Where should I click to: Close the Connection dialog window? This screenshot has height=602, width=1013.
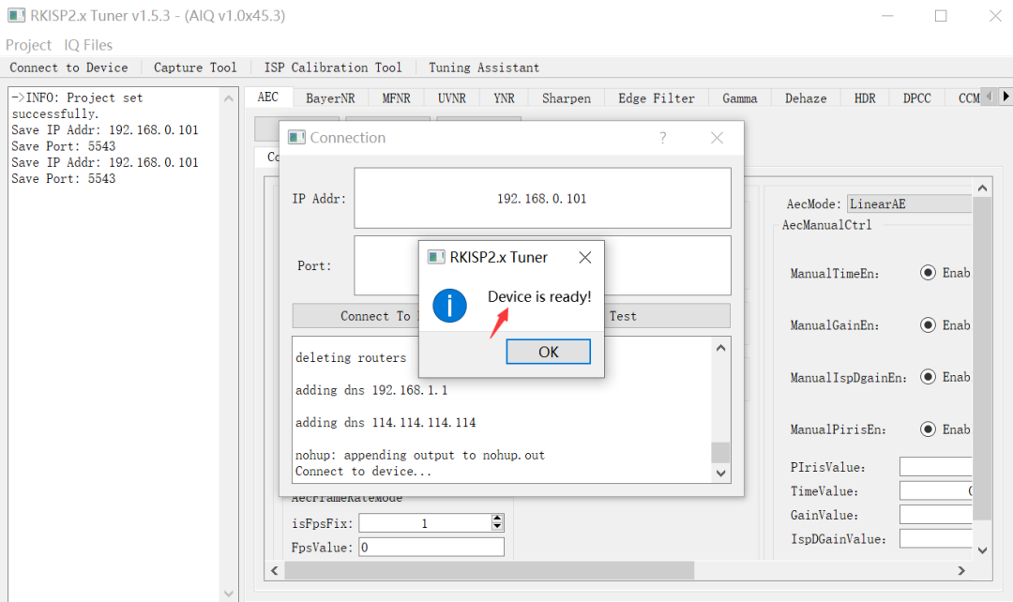718,138
